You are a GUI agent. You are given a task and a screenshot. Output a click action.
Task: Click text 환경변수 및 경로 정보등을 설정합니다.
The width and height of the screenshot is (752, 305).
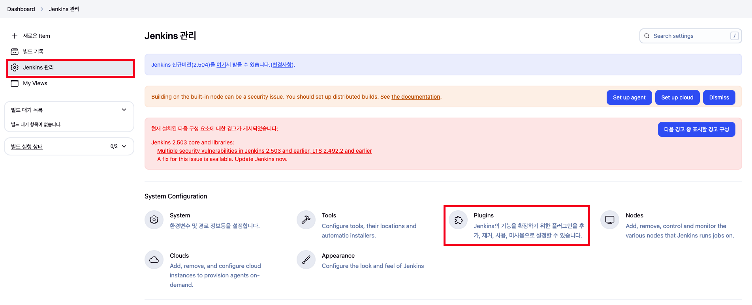point(214,226)
